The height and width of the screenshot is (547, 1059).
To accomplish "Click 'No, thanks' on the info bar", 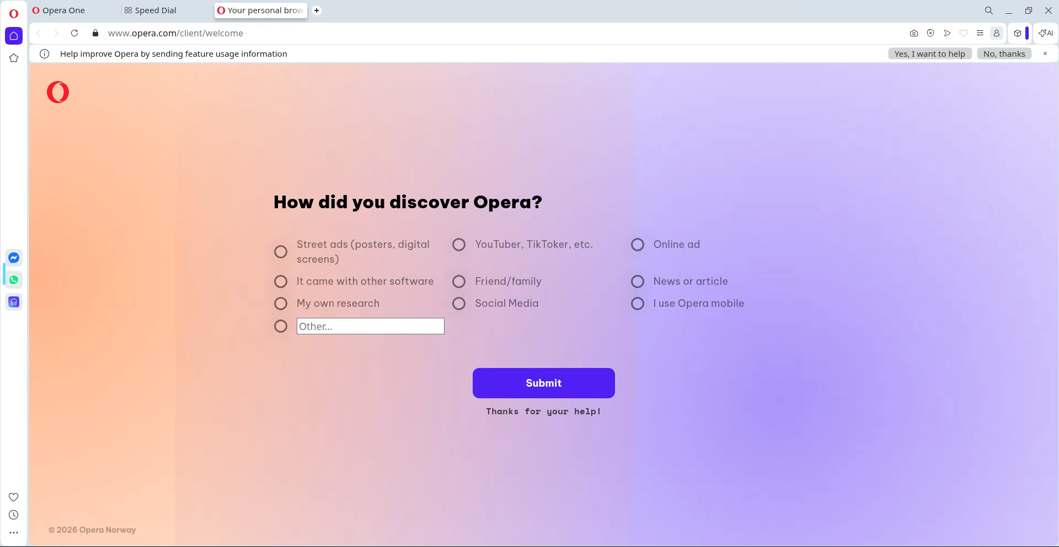I will (x=1004, y=53).
